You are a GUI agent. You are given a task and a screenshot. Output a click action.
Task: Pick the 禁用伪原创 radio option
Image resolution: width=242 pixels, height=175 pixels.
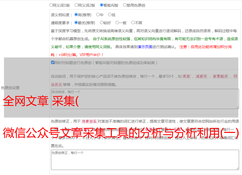125,5
